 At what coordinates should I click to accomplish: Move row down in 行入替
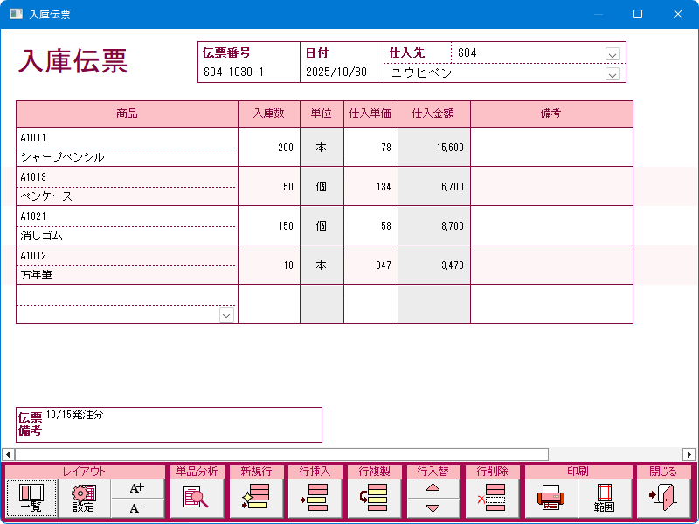click(x=433, y=508)
